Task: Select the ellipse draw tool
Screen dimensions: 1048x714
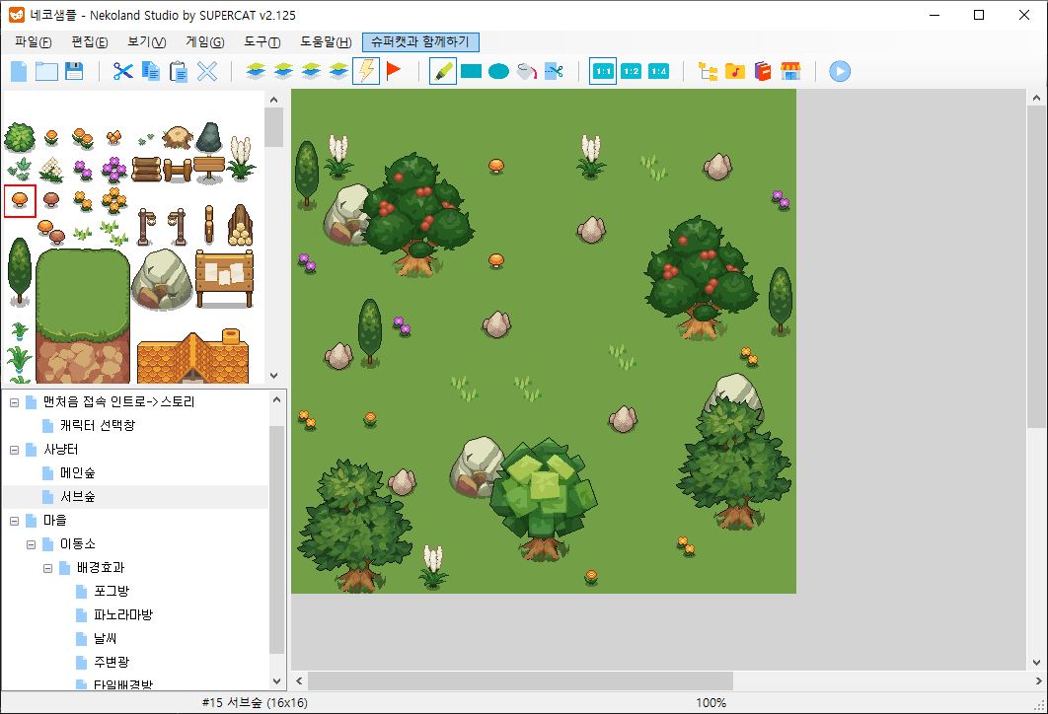Action: [498, 71]
